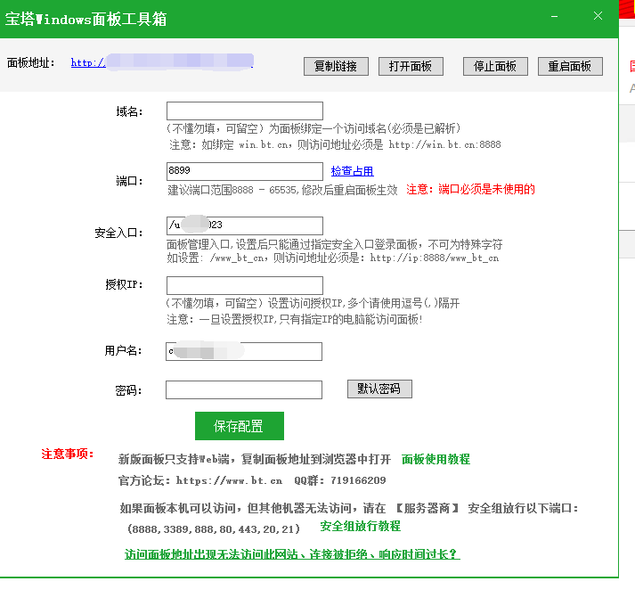Screen dimensions: 635x606
Task: Click the window title 宝塔Windows面板工具箱
Action: coord(85,19)
